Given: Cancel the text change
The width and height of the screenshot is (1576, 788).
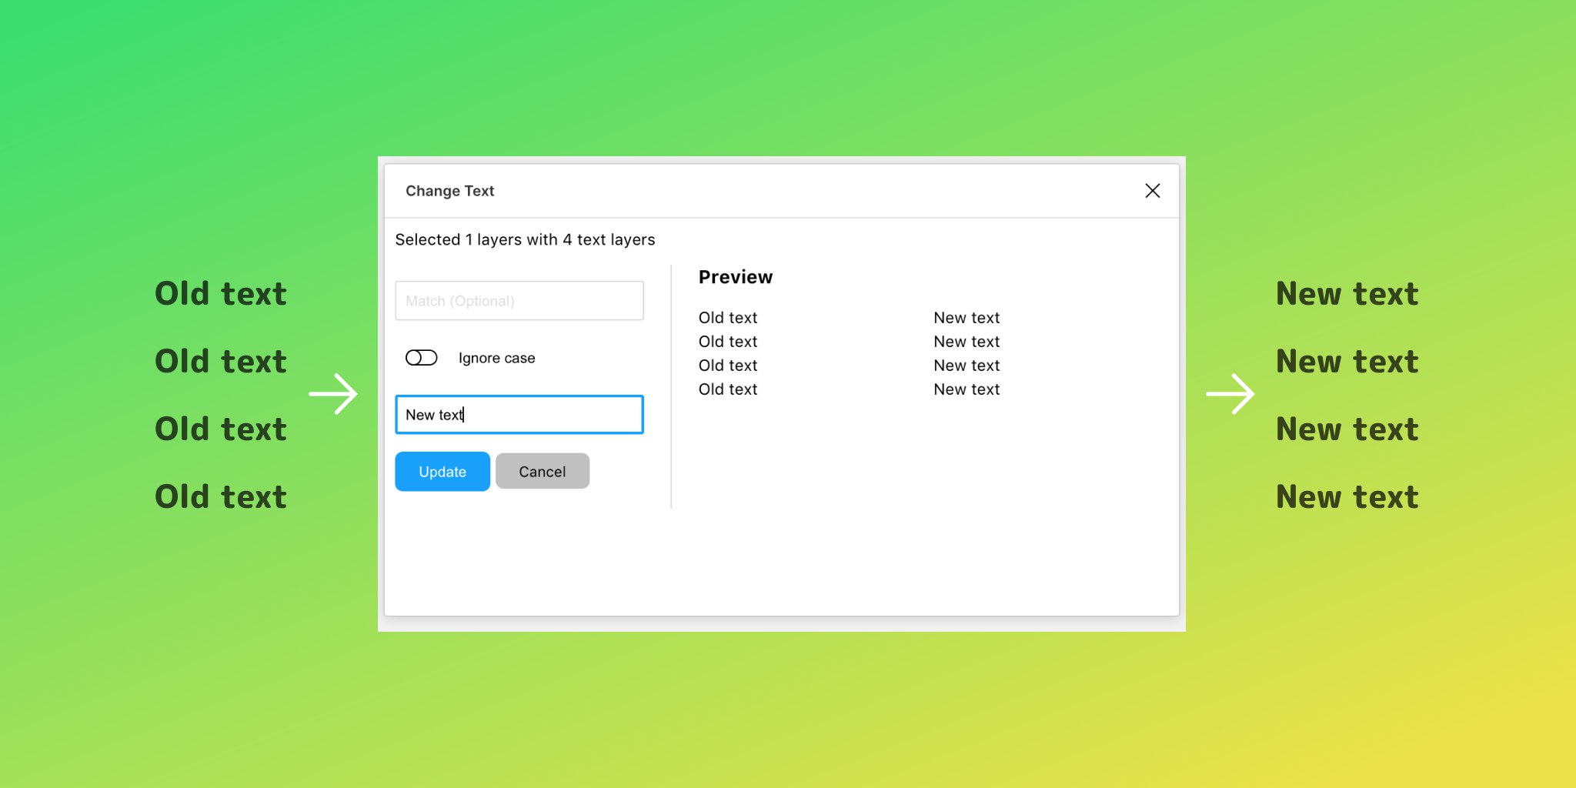Looking at the screenshot, I should click(x=543, y=472).
